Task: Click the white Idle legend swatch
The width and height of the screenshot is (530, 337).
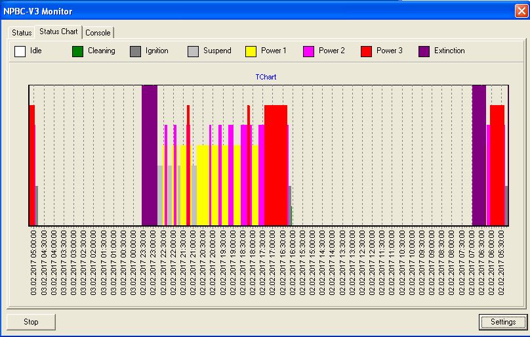Action: coord(20,51)
